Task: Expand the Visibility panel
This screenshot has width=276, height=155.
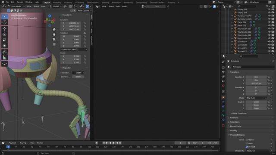Action: [x=233, y=131]
